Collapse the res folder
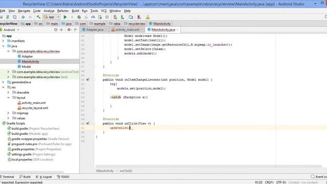 [3, 87]
